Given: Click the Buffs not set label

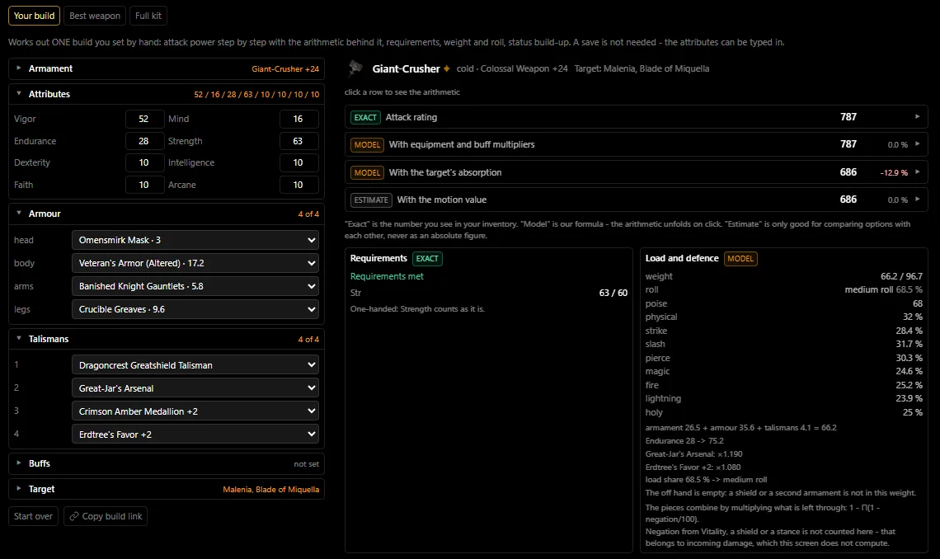Looking at the screenshot, I should click(307, 463).
